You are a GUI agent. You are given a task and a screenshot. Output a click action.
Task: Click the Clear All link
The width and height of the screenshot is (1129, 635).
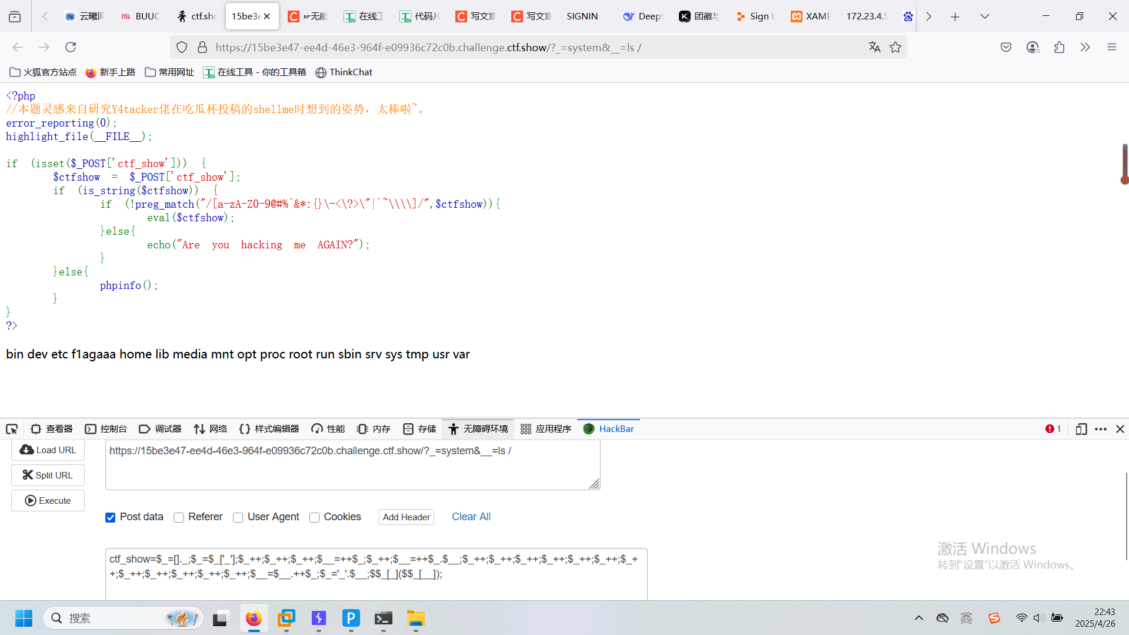point(471,517)
